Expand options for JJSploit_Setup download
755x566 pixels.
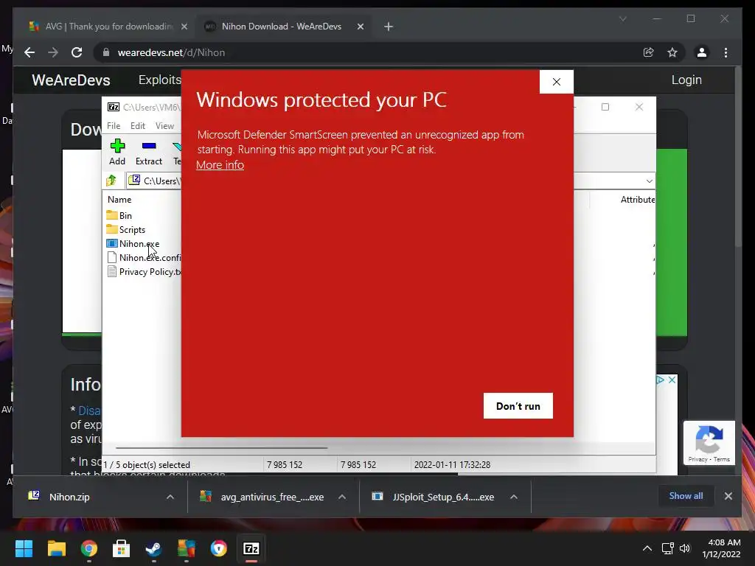514,497
